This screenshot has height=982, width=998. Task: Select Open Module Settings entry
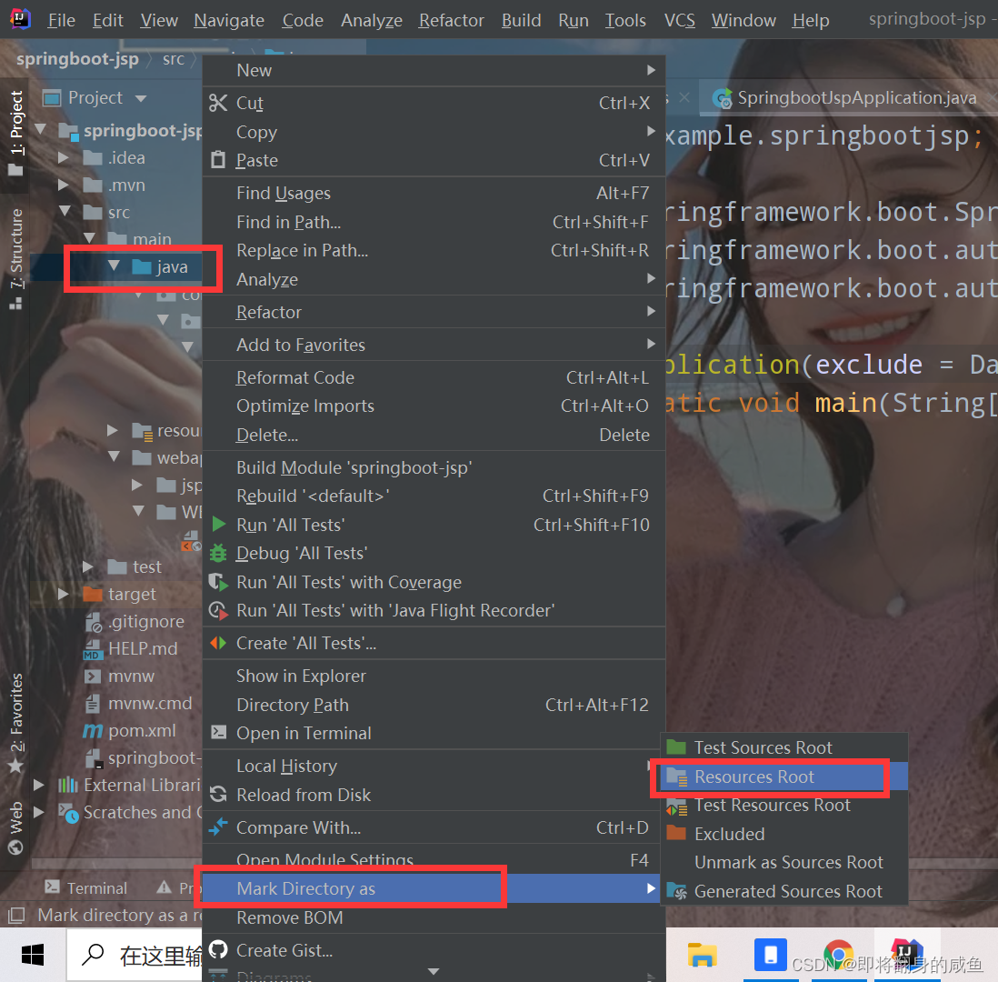point(434,860)
